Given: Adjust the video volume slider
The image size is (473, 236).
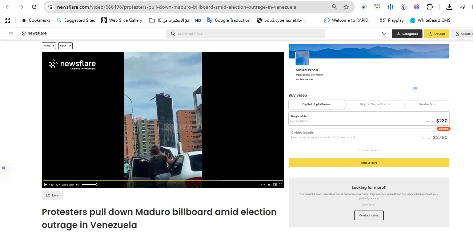Looking at the screenshot, I should 89,185.
